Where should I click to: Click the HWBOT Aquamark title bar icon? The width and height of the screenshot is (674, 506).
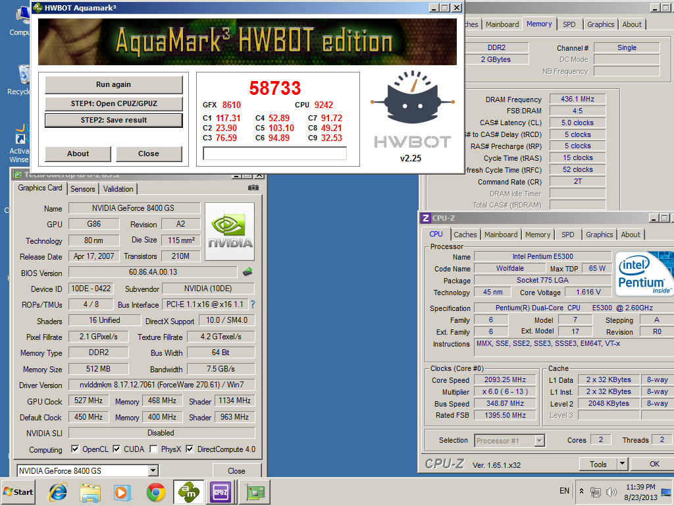[x=38, y=7]
